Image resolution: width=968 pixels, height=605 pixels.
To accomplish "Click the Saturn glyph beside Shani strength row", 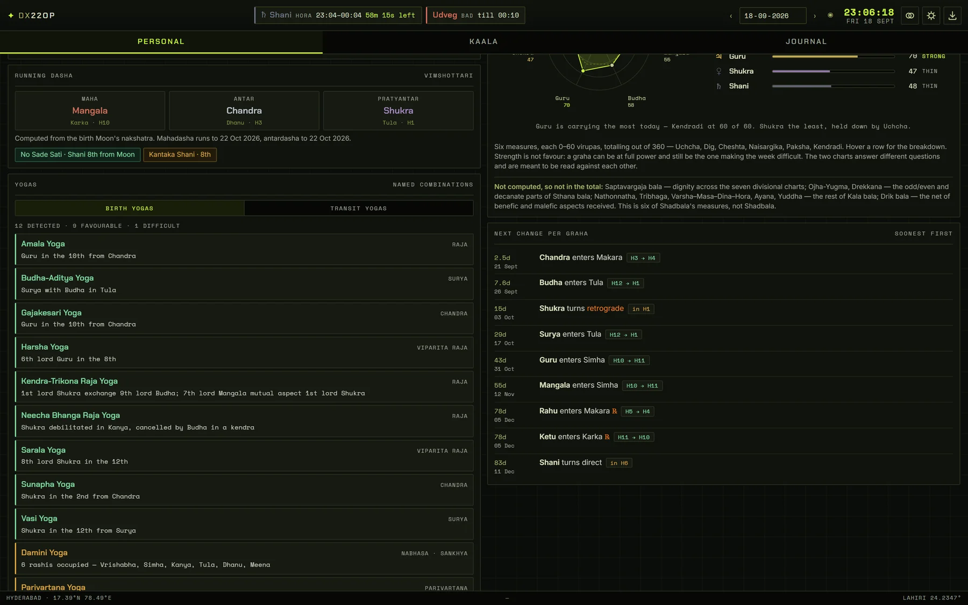I will [x=719, y=86].
